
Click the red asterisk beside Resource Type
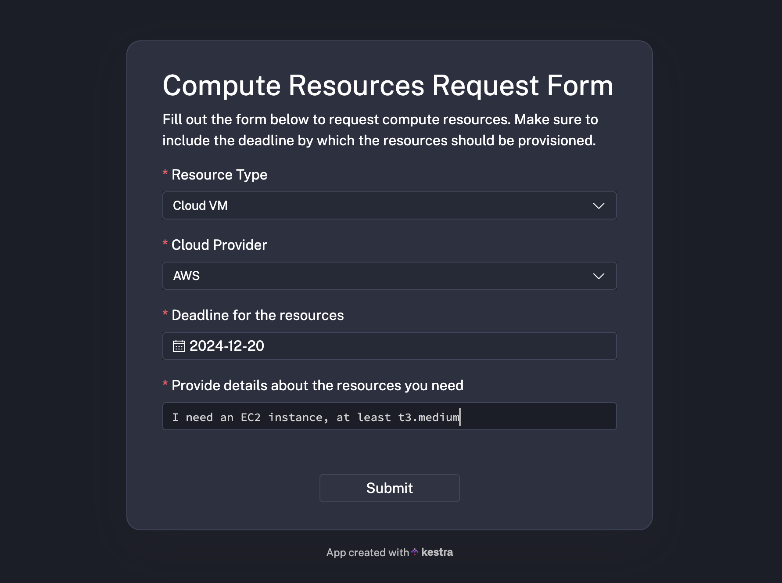coord(165,173)
